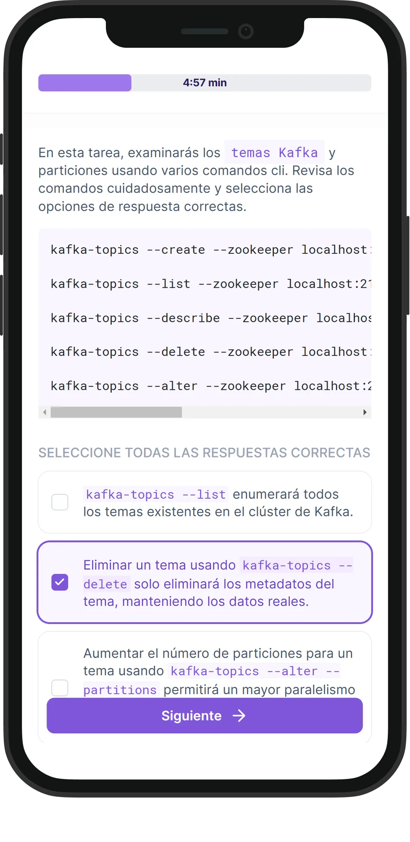Click the kafka-topics --list --zookeeper command line
The image size is (410, 842).
(210, 284)
